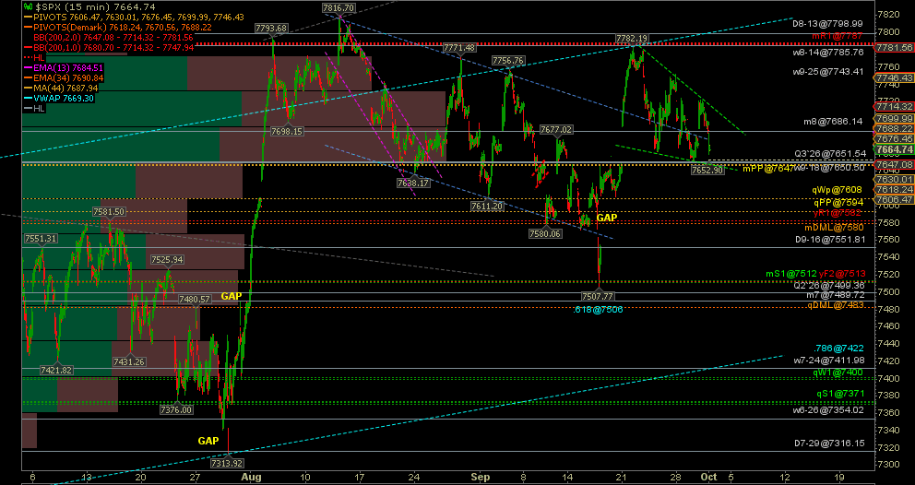Screen dimensions: 915x485
Task: Click the .786@7422 Fibonacci label
Action: pyautogui.click(x=839, y=348)
